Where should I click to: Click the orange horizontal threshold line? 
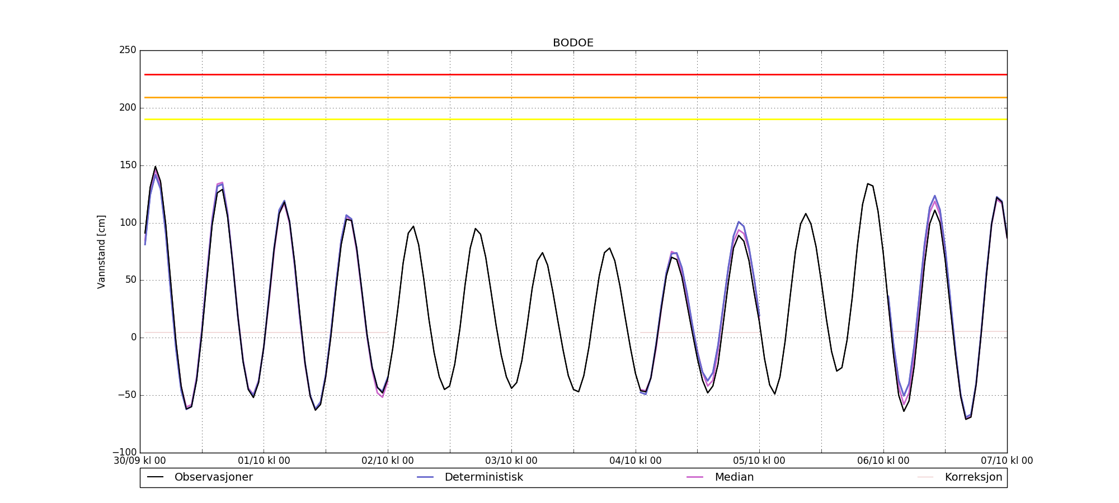coord(573,98)
